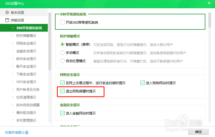The height and width of the screenshot is (137, 215).
Task: Go to 金融安全提示 sidebar item
Action: click(26, 51)
